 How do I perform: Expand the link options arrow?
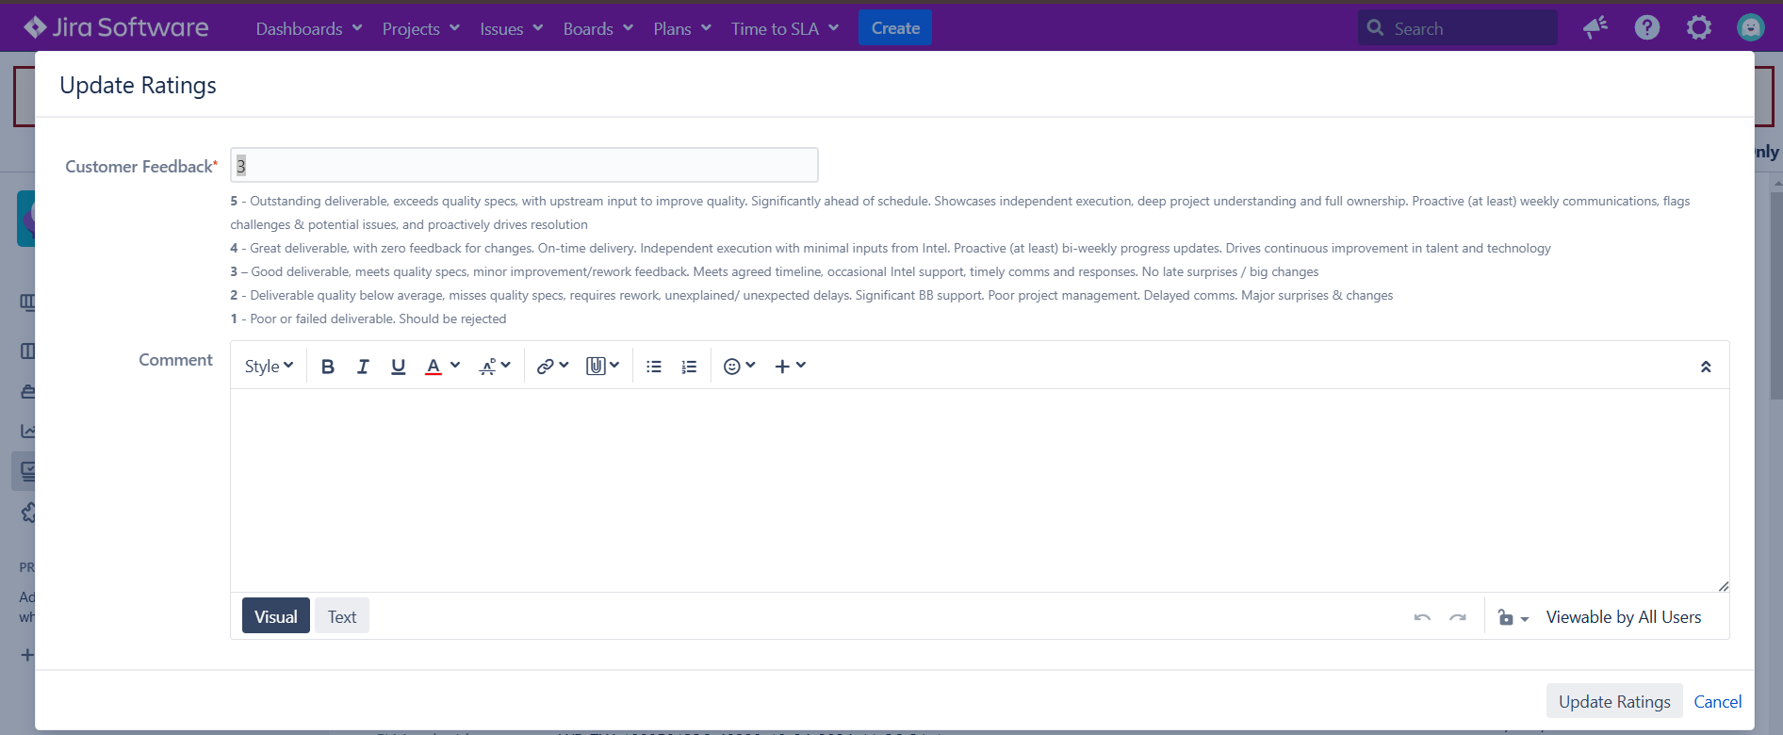564,366
